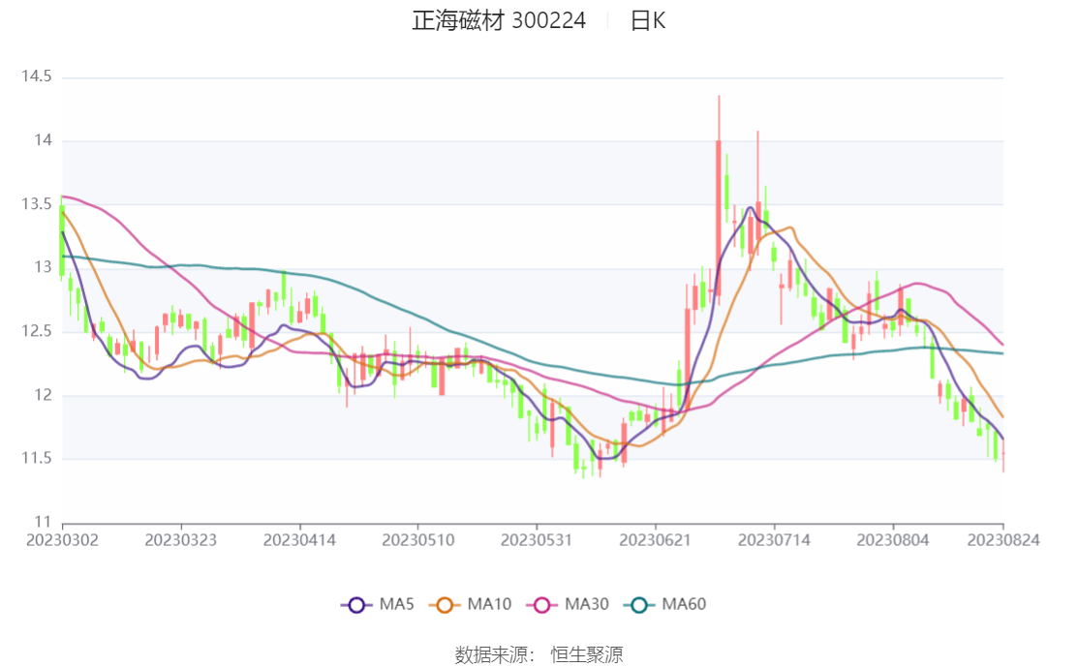Screen dimensions: 1078x667
Task: Click the 恒生聚源 data source link
Action: [587, 653]
